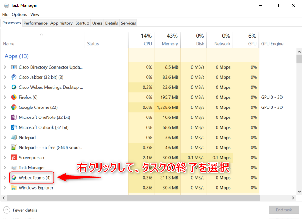Image resolution: width=302 pixels, height=219 pixels.
Task: Click the horizontal scrollbar left arrow
Action: click(4, 198)
